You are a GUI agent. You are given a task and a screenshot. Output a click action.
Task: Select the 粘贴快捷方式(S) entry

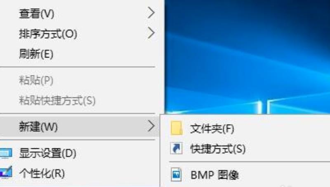click(80, 100)
